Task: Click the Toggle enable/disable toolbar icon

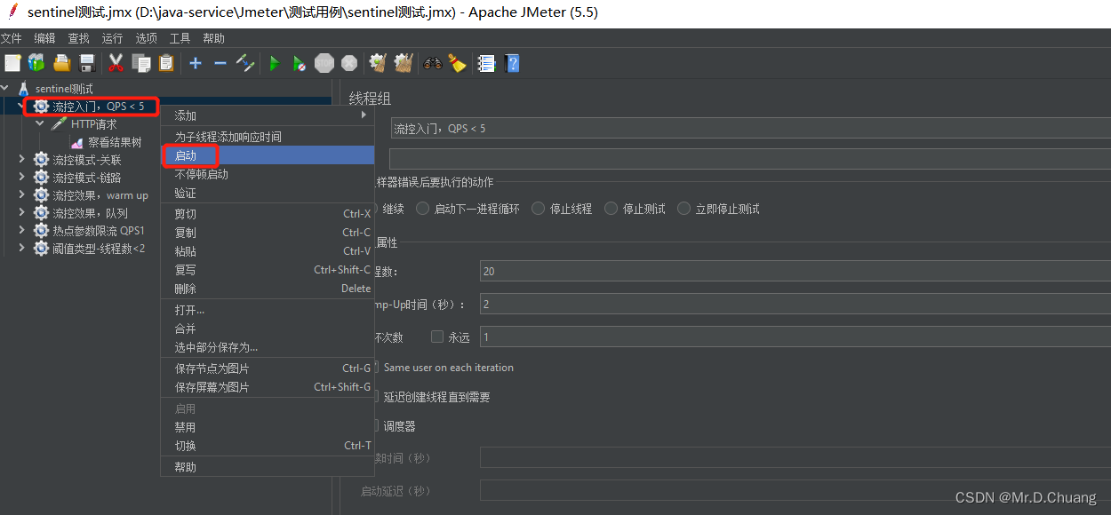Action: (x=246, y=63)
